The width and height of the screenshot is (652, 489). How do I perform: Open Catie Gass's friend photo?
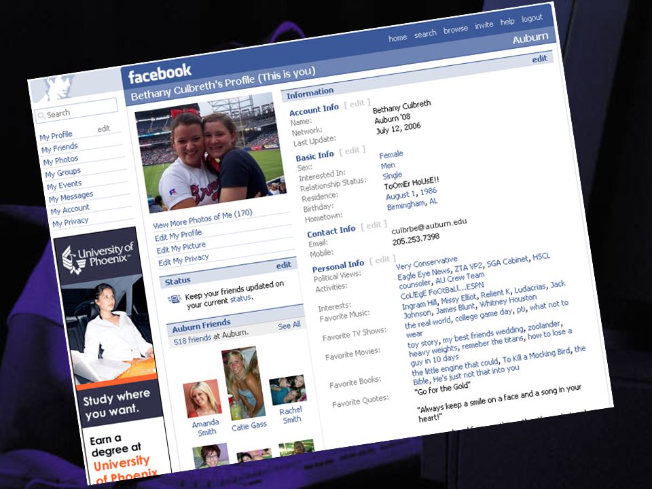[243, 382]
